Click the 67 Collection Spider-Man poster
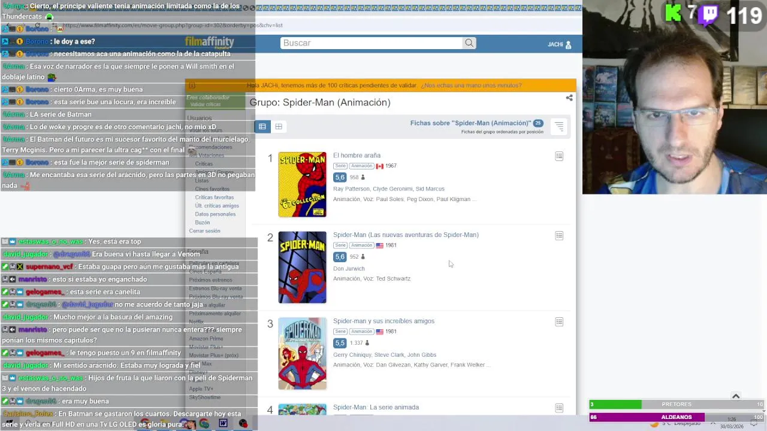 (x=302, y=184)
